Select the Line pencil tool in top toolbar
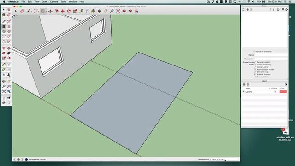295x166 pixels. (x=28, y=11)
